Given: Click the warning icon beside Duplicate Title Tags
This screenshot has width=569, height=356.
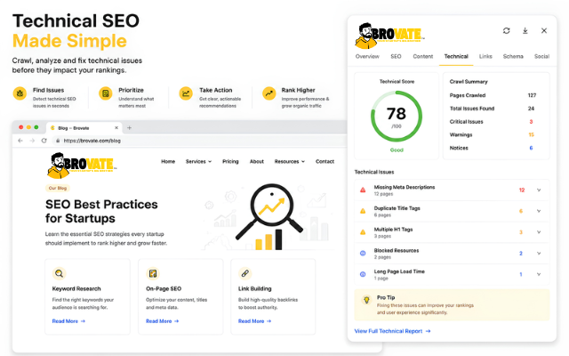Looking at the screenshot, I should pos(363,211).
